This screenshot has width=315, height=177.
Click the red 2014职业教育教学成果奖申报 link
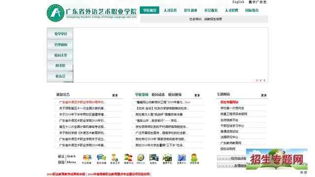(x=66, y=174)
